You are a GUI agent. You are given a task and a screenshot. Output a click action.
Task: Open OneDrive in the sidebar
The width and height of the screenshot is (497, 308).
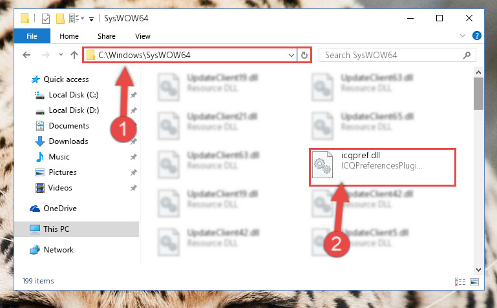pyautogui.click(x=60, y=209)
